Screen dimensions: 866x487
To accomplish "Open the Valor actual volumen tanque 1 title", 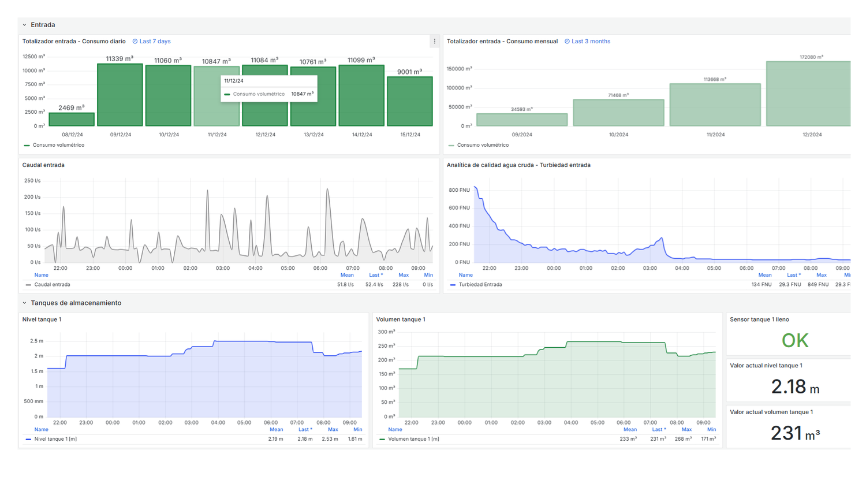I will [x=771, y=412].
